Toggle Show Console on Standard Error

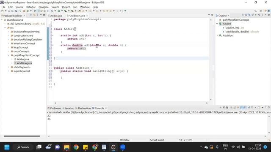pos(245,107)
